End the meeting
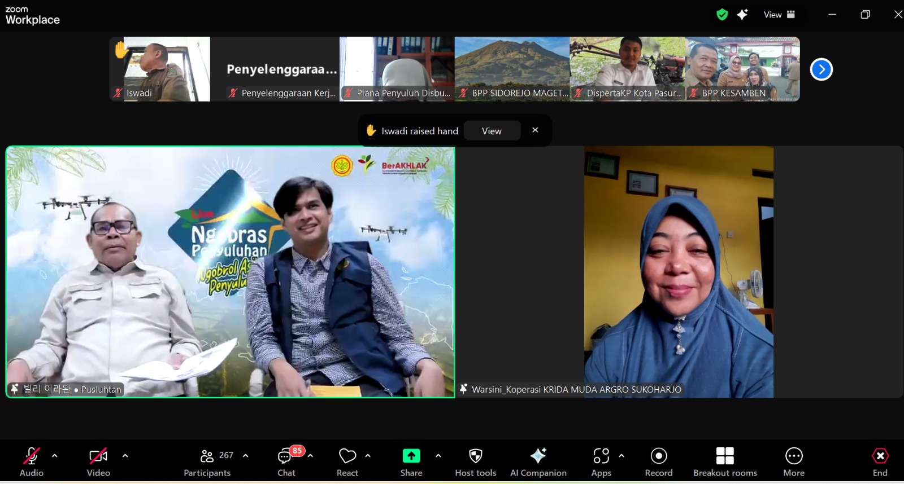The width and height of the screenshot is (904, 484). 880,462
